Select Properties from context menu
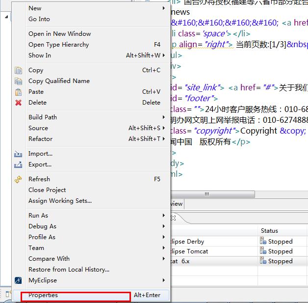Image resolution: width=308 pixels, height=303 pixels. (x=43, y=295)
